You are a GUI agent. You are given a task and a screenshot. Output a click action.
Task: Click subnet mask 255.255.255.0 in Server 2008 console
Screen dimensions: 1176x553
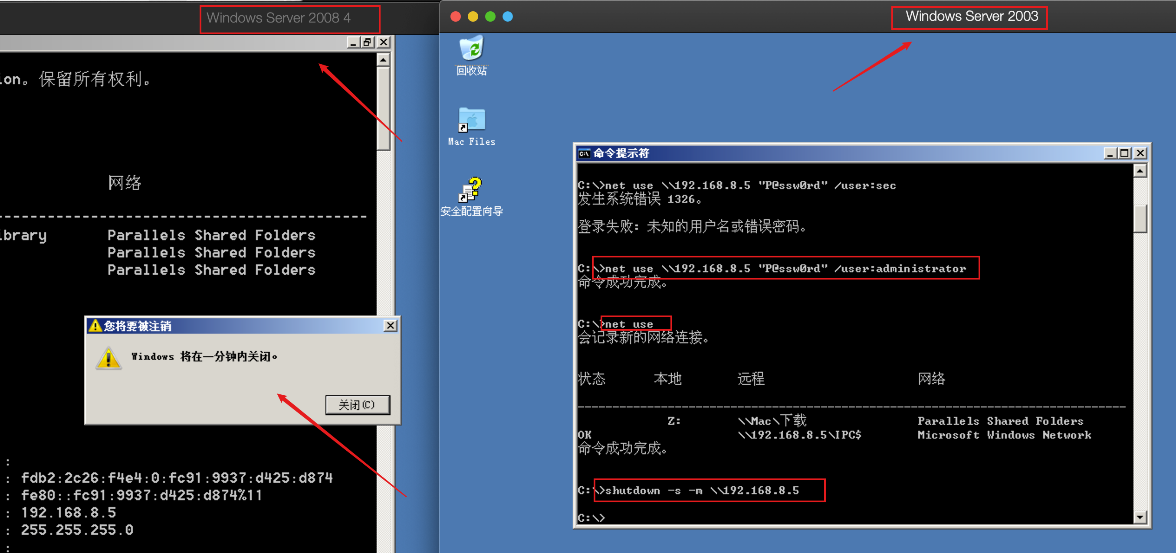[77, 530]
